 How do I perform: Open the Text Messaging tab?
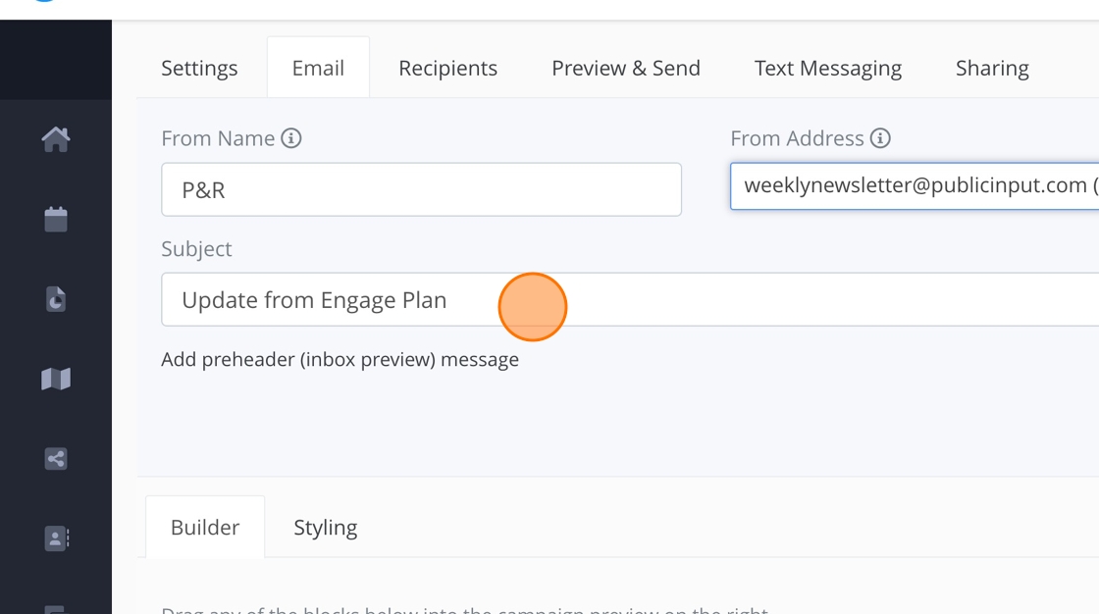[x=828, y=68]
